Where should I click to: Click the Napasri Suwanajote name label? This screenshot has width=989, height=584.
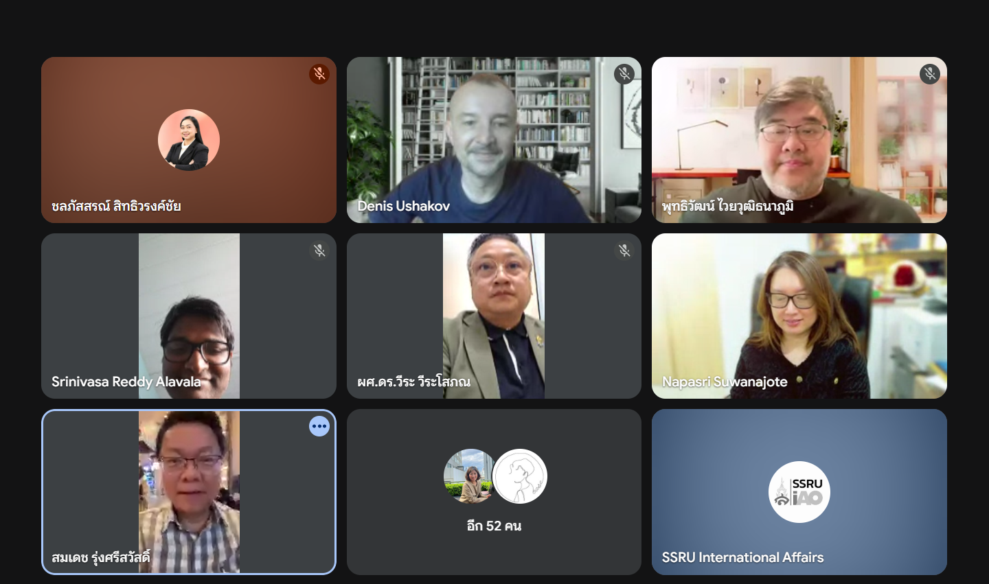tap(725, 382)
